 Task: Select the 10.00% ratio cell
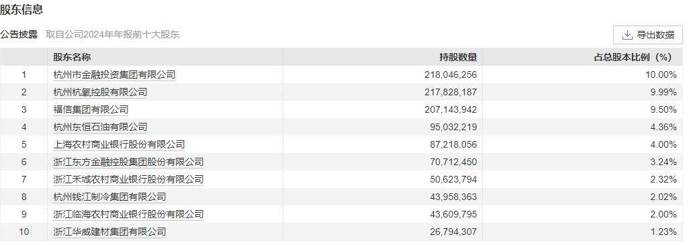point(661,75)
